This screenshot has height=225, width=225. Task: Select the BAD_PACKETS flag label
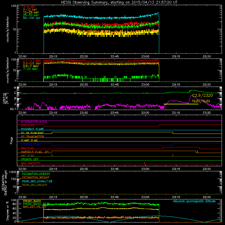31,163
